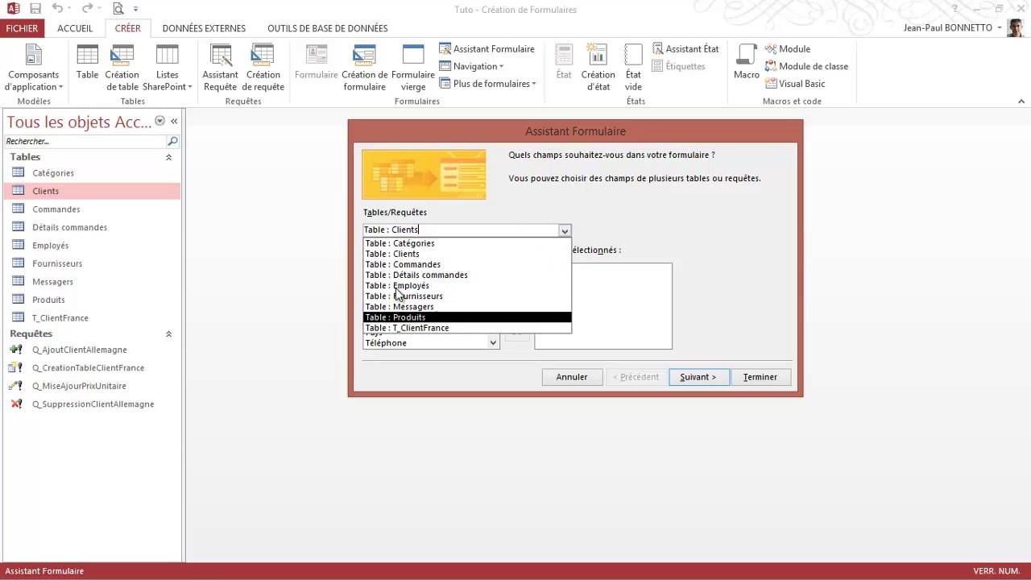This screenshot has width=1031, height=580.
Task: Switch to ACCUEIL tab
Action: [75, 28]
